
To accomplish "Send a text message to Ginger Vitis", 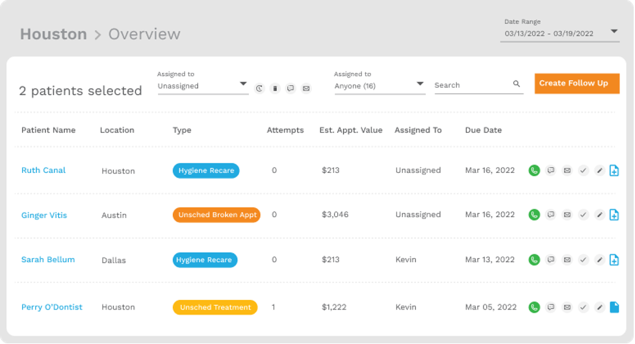I will (x=551, y=215).
